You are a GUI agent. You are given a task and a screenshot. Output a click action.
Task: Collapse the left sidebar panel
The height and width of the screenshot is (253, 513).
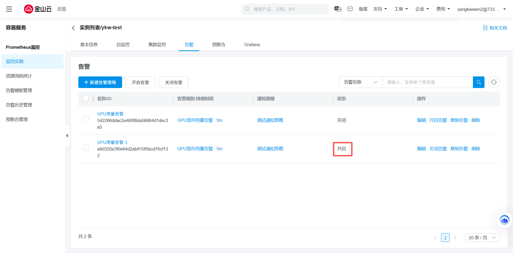pos(67,136)
